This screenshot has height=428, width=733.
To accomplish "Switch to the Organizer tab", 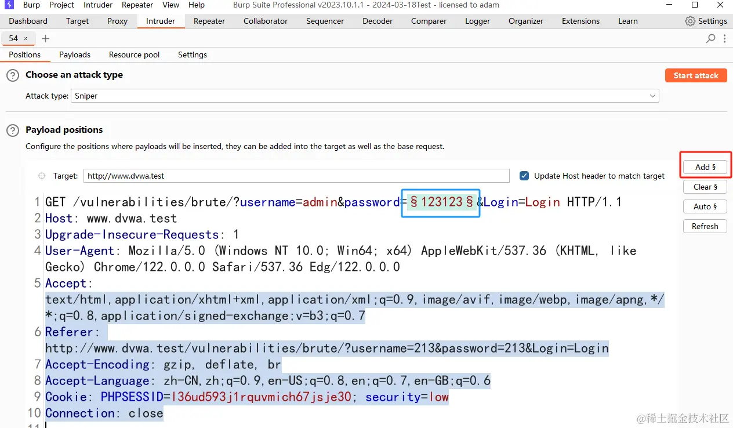I will tap(526, 21).
